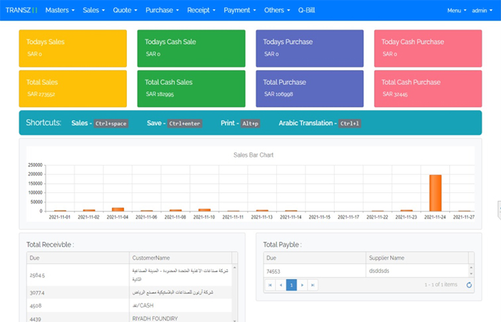Open the Todays Cash Sale green card

tap(191, 48)
